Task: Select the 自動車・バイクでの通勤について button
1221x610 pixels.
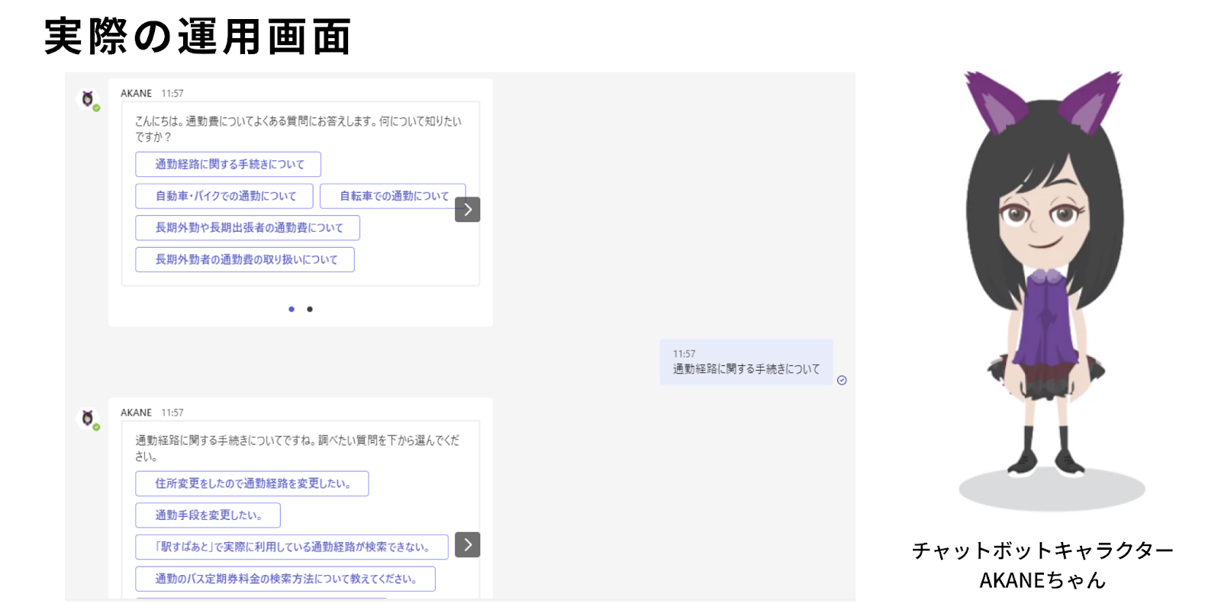Action: (224, 196)
